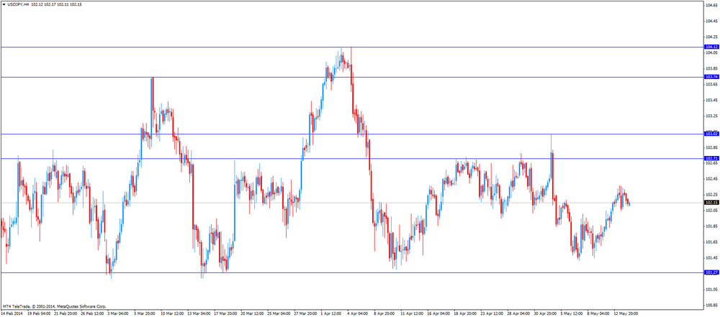Click the 101.65 value on price axis
720x317 pixels.
(x=712, y=242)
